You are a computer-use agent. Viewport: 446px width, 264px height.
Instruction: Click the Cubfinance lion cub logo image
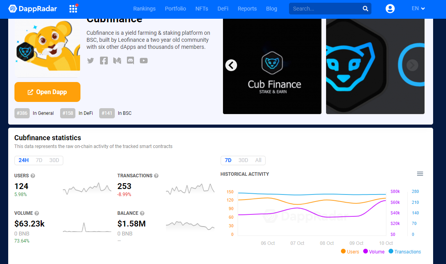tap(48, 46)
